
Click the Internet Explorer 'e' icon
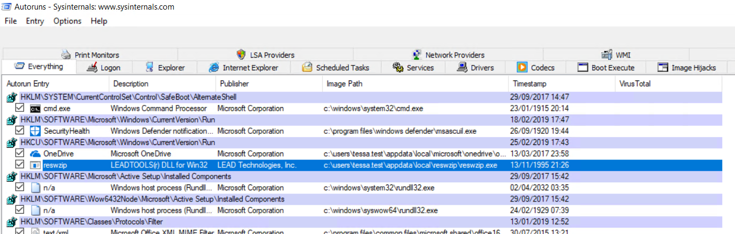(214, 67)
